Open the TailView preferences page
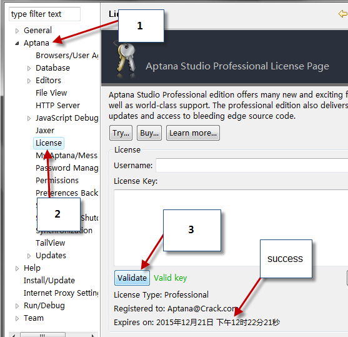 coord(51,243)
